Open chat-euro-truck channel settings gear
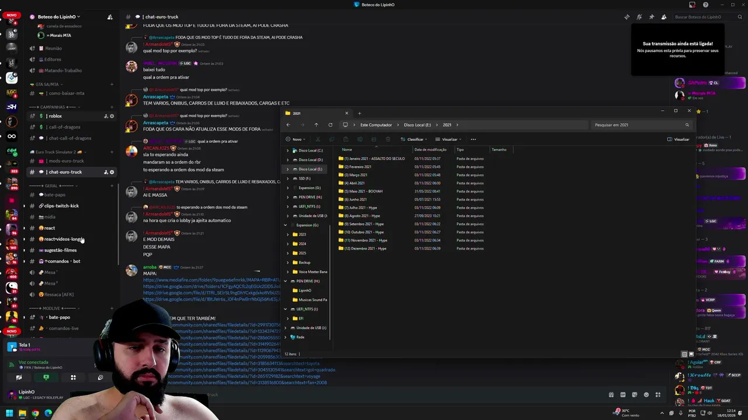Image resolution: width=748 pixels, height=420 pixels. (112, 172)
